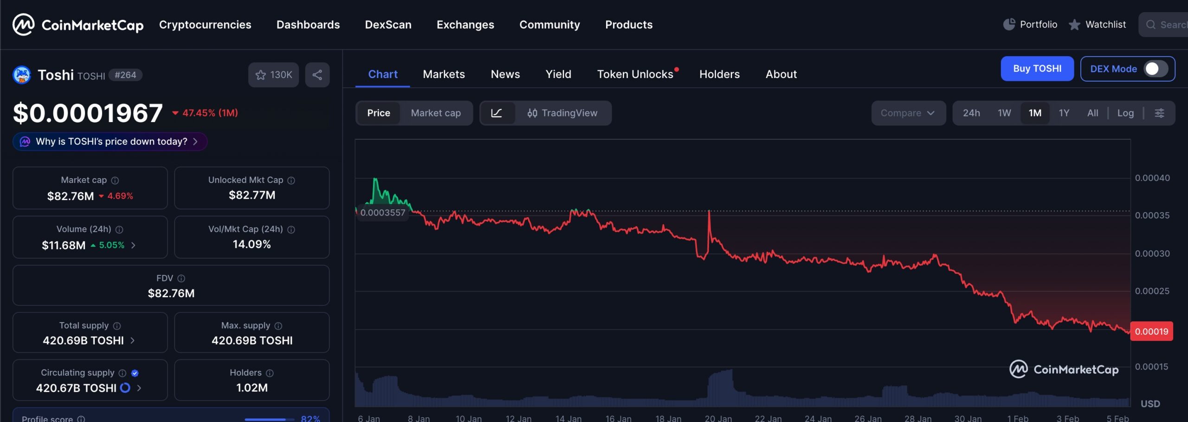Click the #264 rank badge
1188x422 pixels.
pyautogui.click(x=125, y=75)
